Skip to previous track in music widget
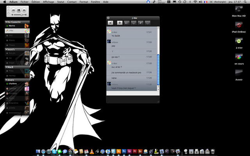250x156 pixels. pyautogui.click(x=13, y=10)
